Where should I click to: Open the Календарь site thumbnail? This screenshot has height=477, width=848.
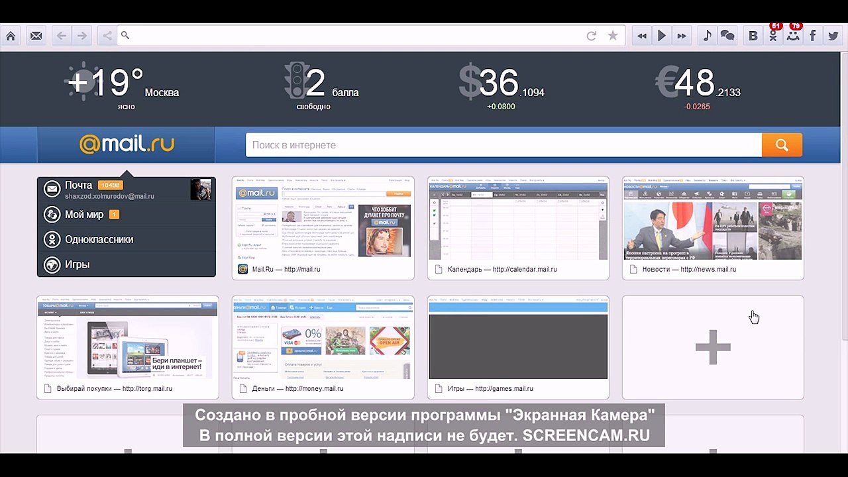coord(518,228)
